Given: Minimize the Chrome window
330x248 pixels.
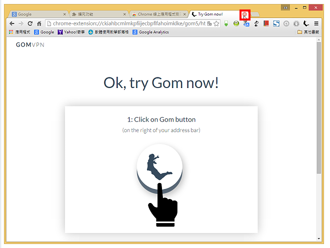Looking at the screenshot, I should pos(296,8).
